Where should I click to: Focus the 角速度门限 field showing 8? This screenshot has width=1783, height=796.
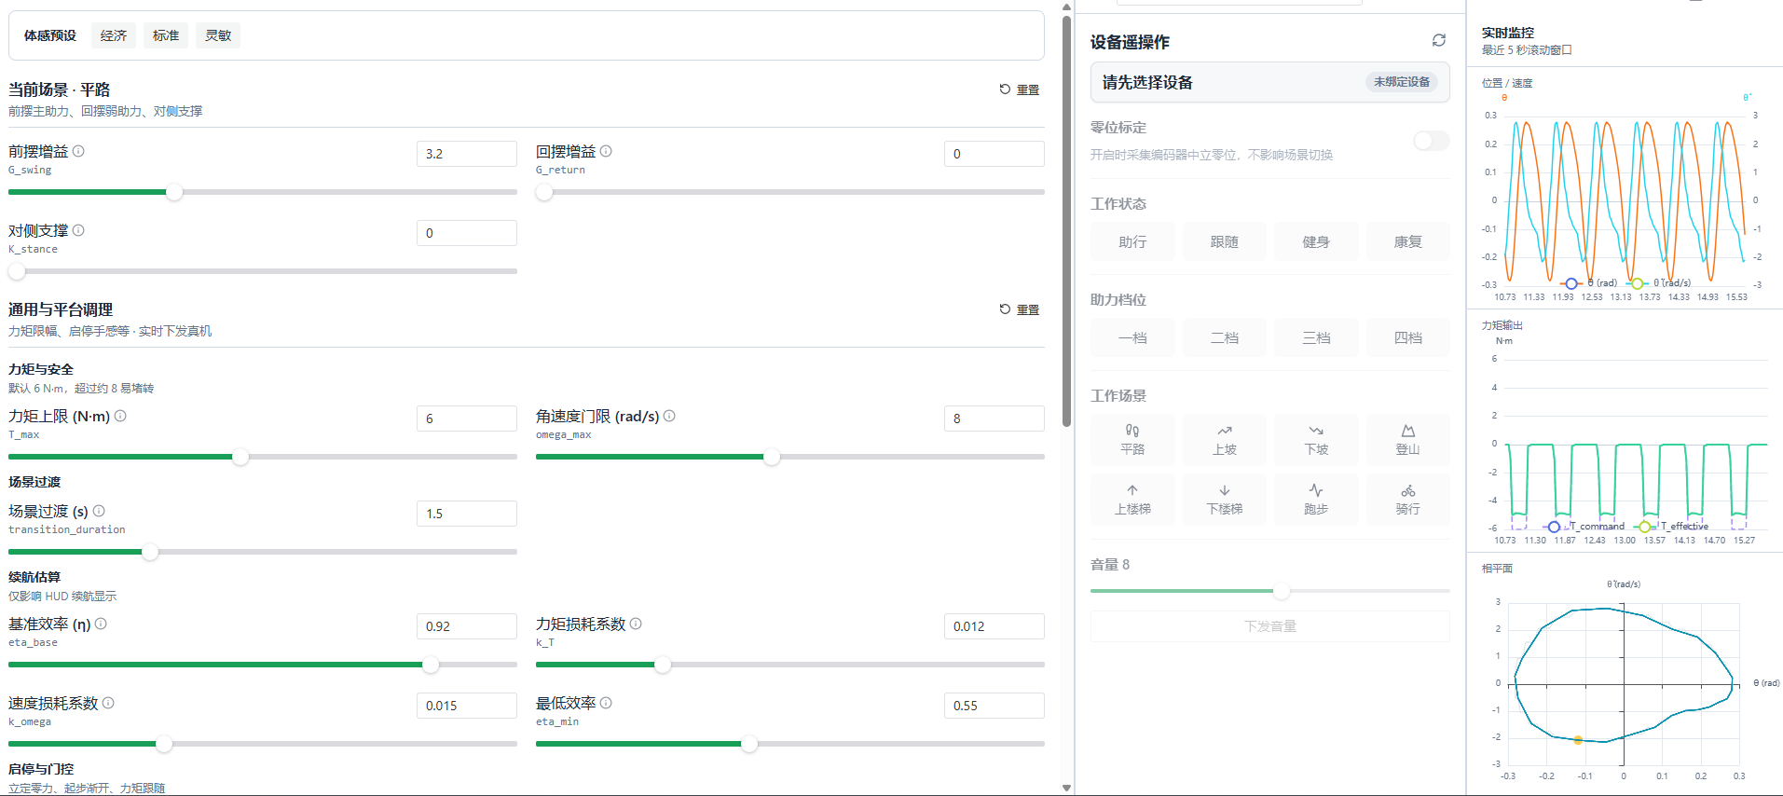click(x=994, y=419)
